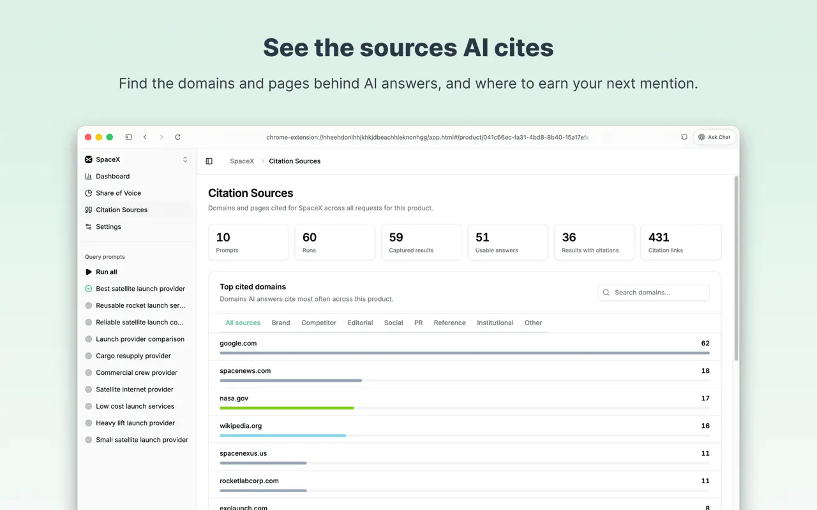
Task: Select the All sources tab
Action: 243,323
